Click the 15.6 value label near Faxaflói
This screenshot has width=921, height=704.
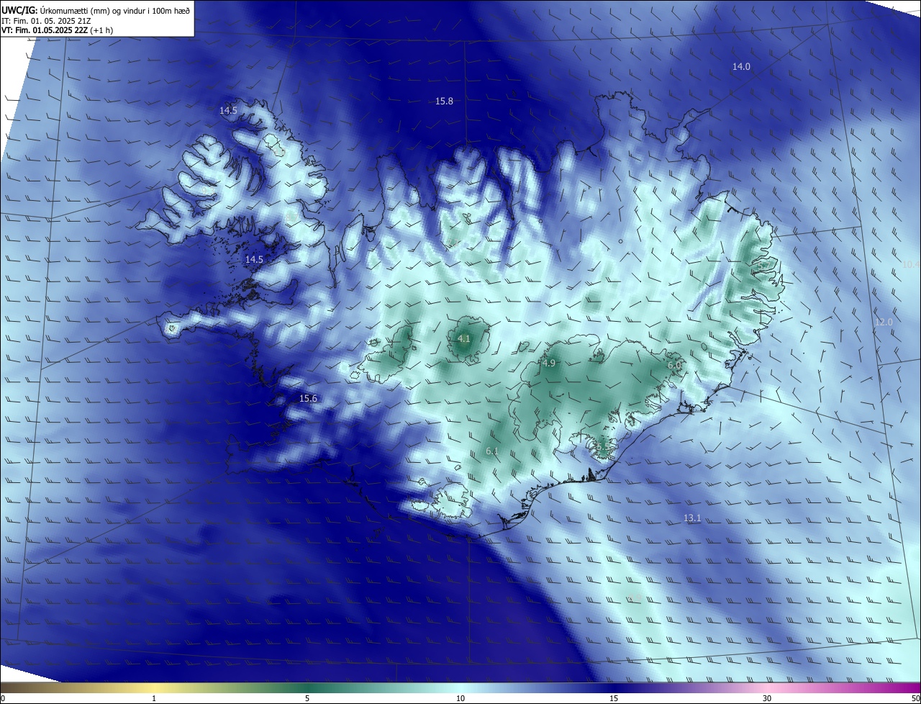(x=308, y=398)
